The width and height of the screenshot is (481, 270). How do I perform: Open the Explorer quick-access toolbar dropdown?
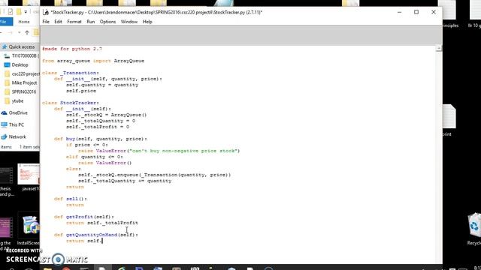[x=26, y=12]
